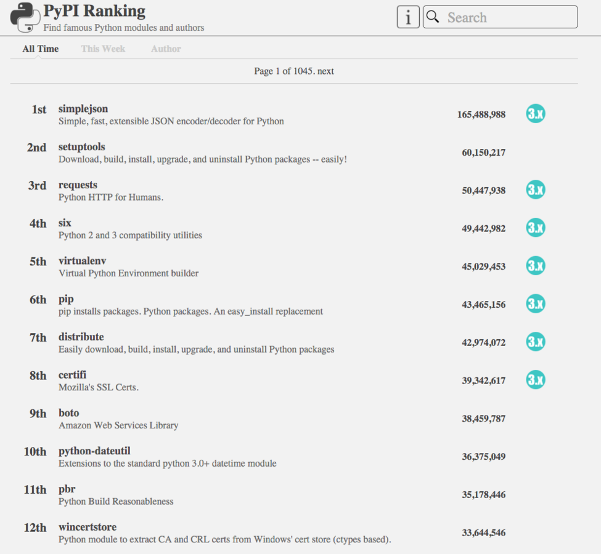Click 'Python Build Reasonableness' description
The image size is (601, 554).
116,502
